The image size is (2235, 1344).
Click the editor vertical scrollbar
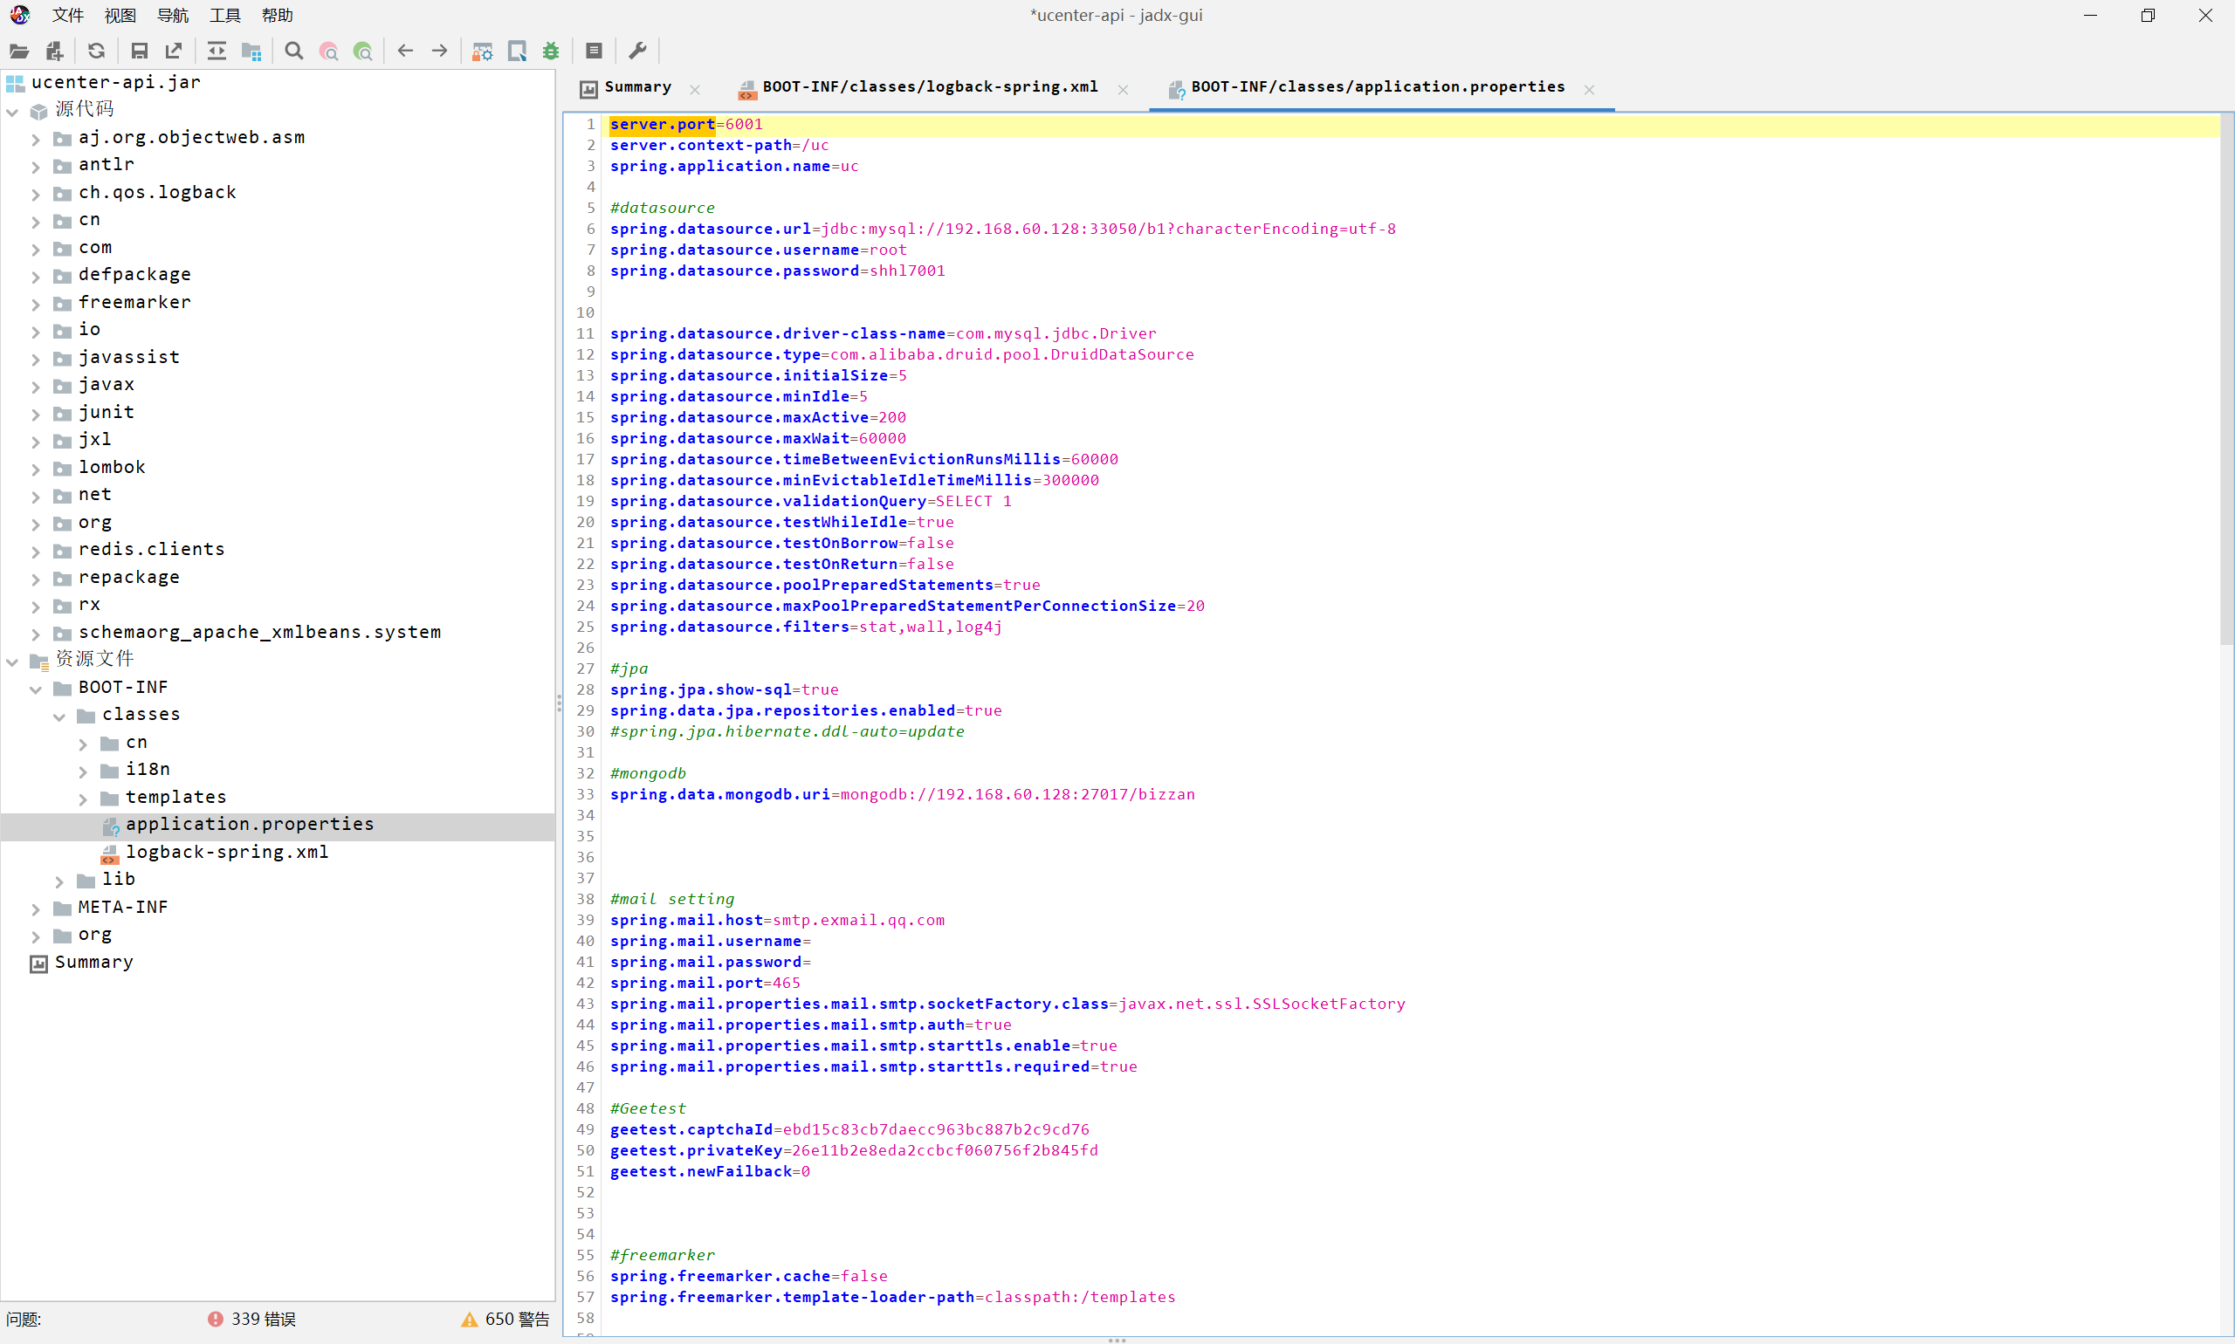tap(2226, 381)
